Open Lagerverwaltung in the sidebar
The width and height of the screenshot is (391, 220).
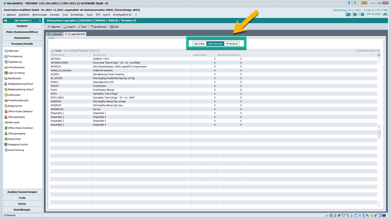(x=6, y=73)
